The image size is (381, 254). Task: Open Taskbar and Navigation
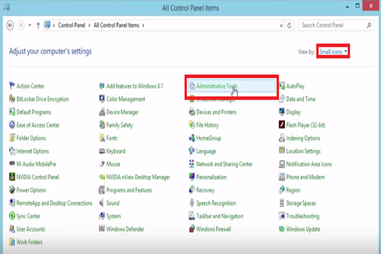point(220,216)
